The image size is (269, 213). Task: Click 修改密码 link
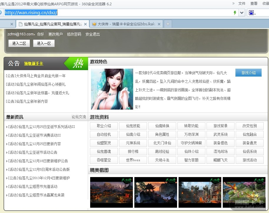tap(74, 34)
